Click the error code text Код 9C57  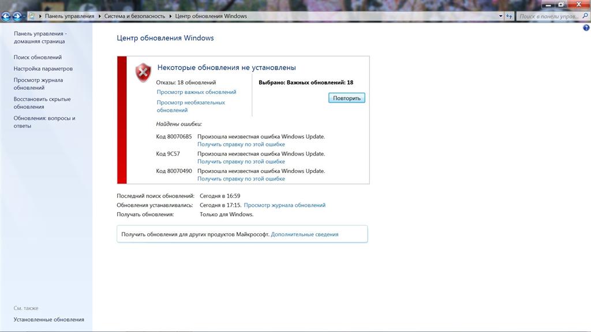click(168, 153)
